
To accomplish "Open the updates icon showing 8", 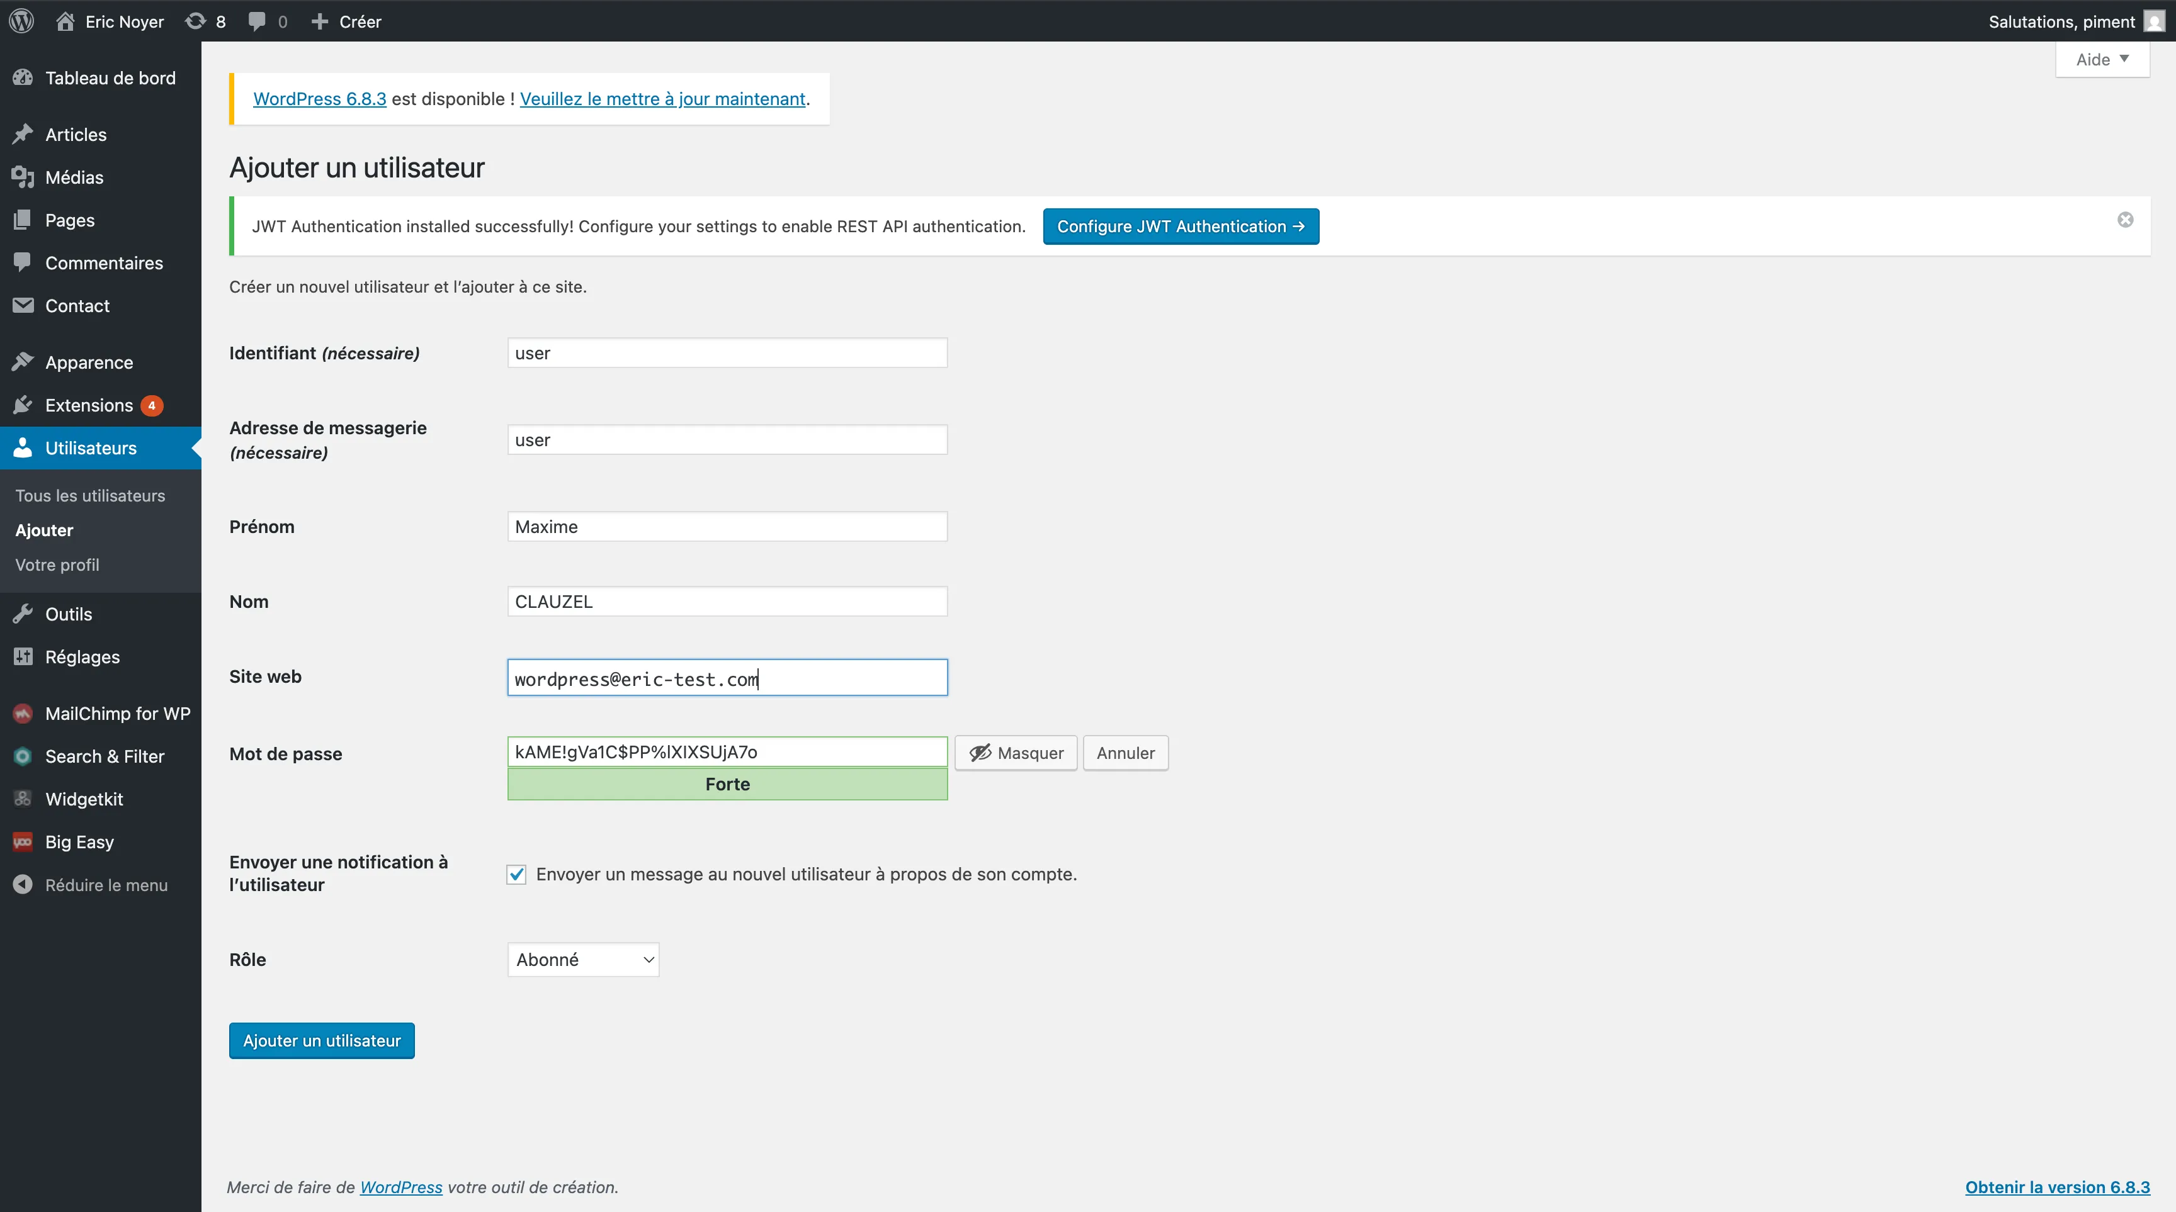I will pos(196,21).
